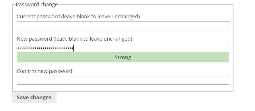
Task: Click the masked dots in New password field
Action: pyautogui.click(x=45, y=48)
